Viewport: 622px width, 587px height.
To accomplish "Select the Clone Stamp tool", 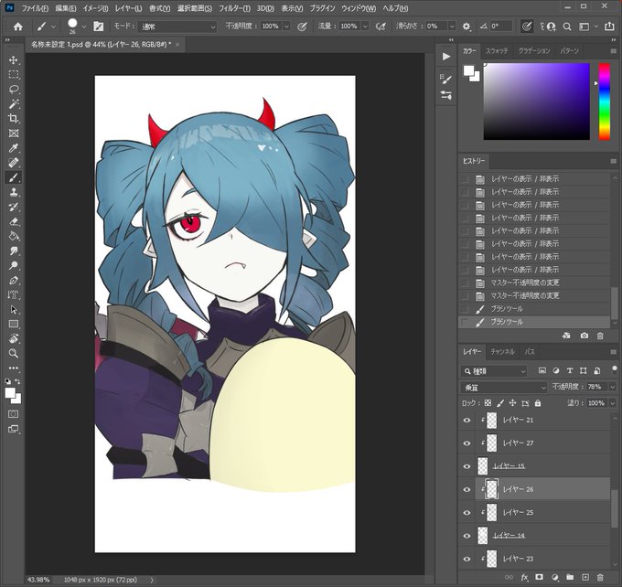I will tap(14, 192).
